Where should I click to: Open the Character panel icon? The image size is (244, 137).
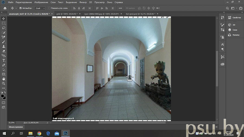(x=222, y=44)
